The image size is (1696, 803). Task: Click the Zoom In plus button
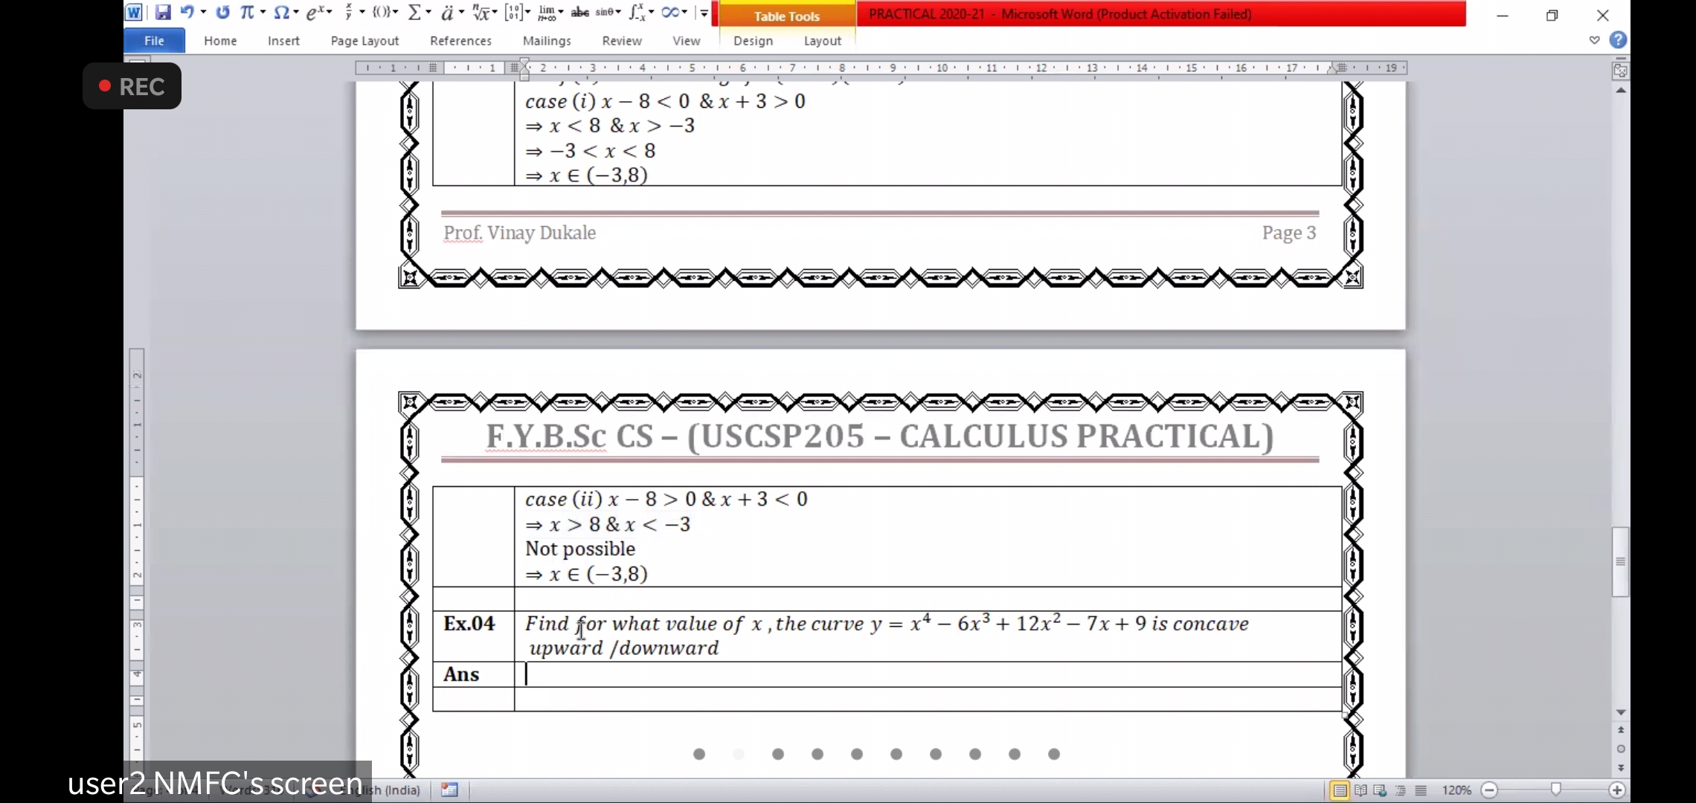1616,790
